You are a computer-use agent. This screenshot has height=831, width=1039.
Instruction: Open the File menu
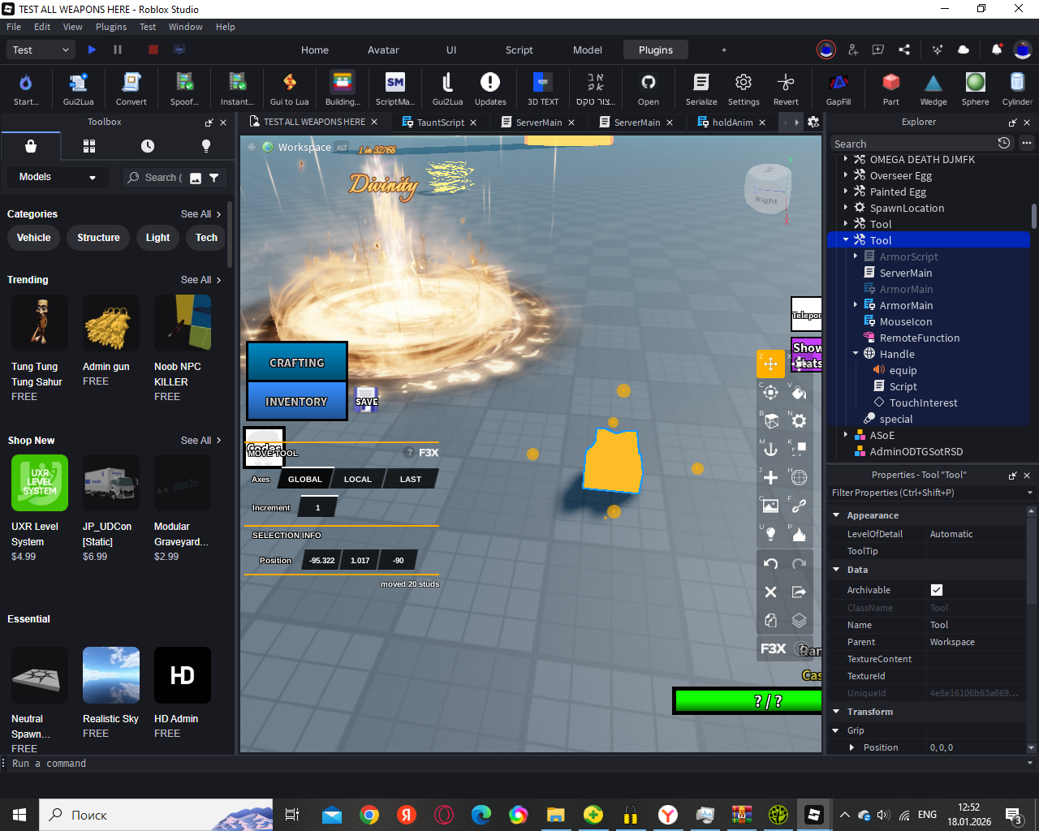[14, 27]
